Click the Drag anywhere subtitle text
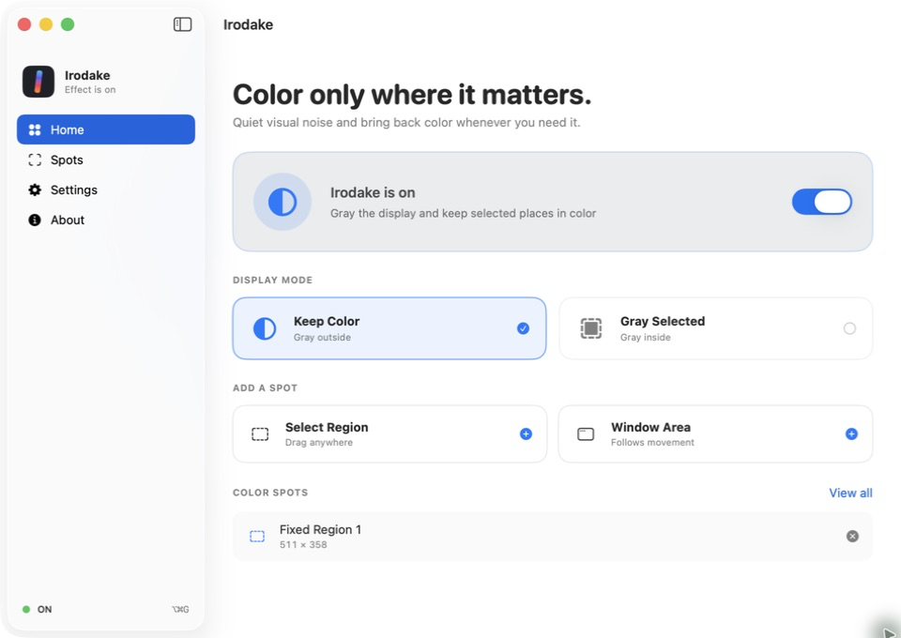The height and width of the screenshot is (638, 901). (319, 442)
